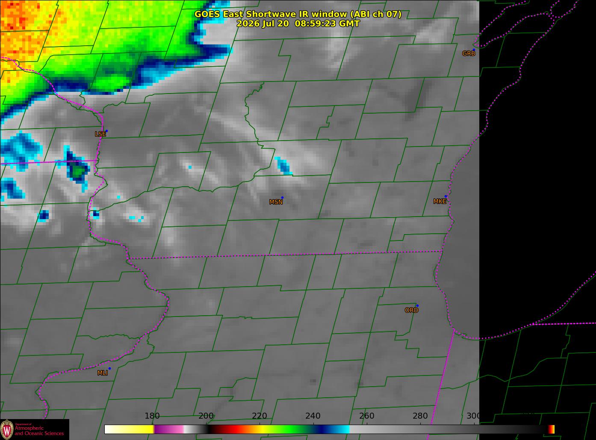The height and width of the screenshot is (440, 596).
Task: Click the MSN station label
Action: tap(276, 202)
